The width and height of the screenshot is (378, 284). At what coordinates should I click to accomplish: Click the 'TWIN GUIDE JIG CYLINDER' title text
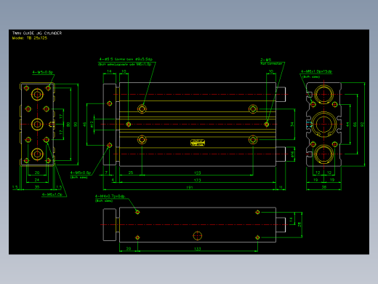(x=37, y=33)
